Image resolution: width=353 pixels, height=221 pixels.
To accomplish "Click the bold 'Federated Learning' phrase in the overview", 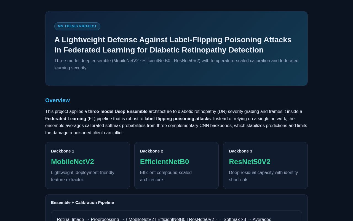I will click(66, 119).
